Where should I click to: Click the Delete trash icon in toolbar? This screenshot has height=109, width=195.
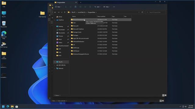(90, 7)
